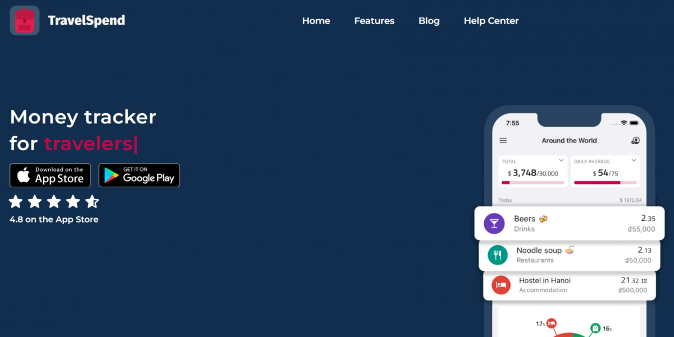This screenshot has width=674, height=337.
Task: Click the $ 1312.64 daily total
Action: (630, 200)
